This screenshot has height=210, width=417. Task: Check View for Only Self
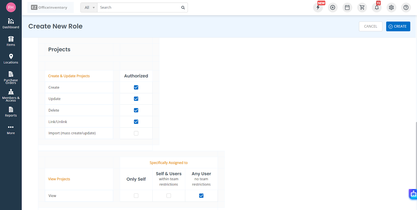[x=136, y=196]
